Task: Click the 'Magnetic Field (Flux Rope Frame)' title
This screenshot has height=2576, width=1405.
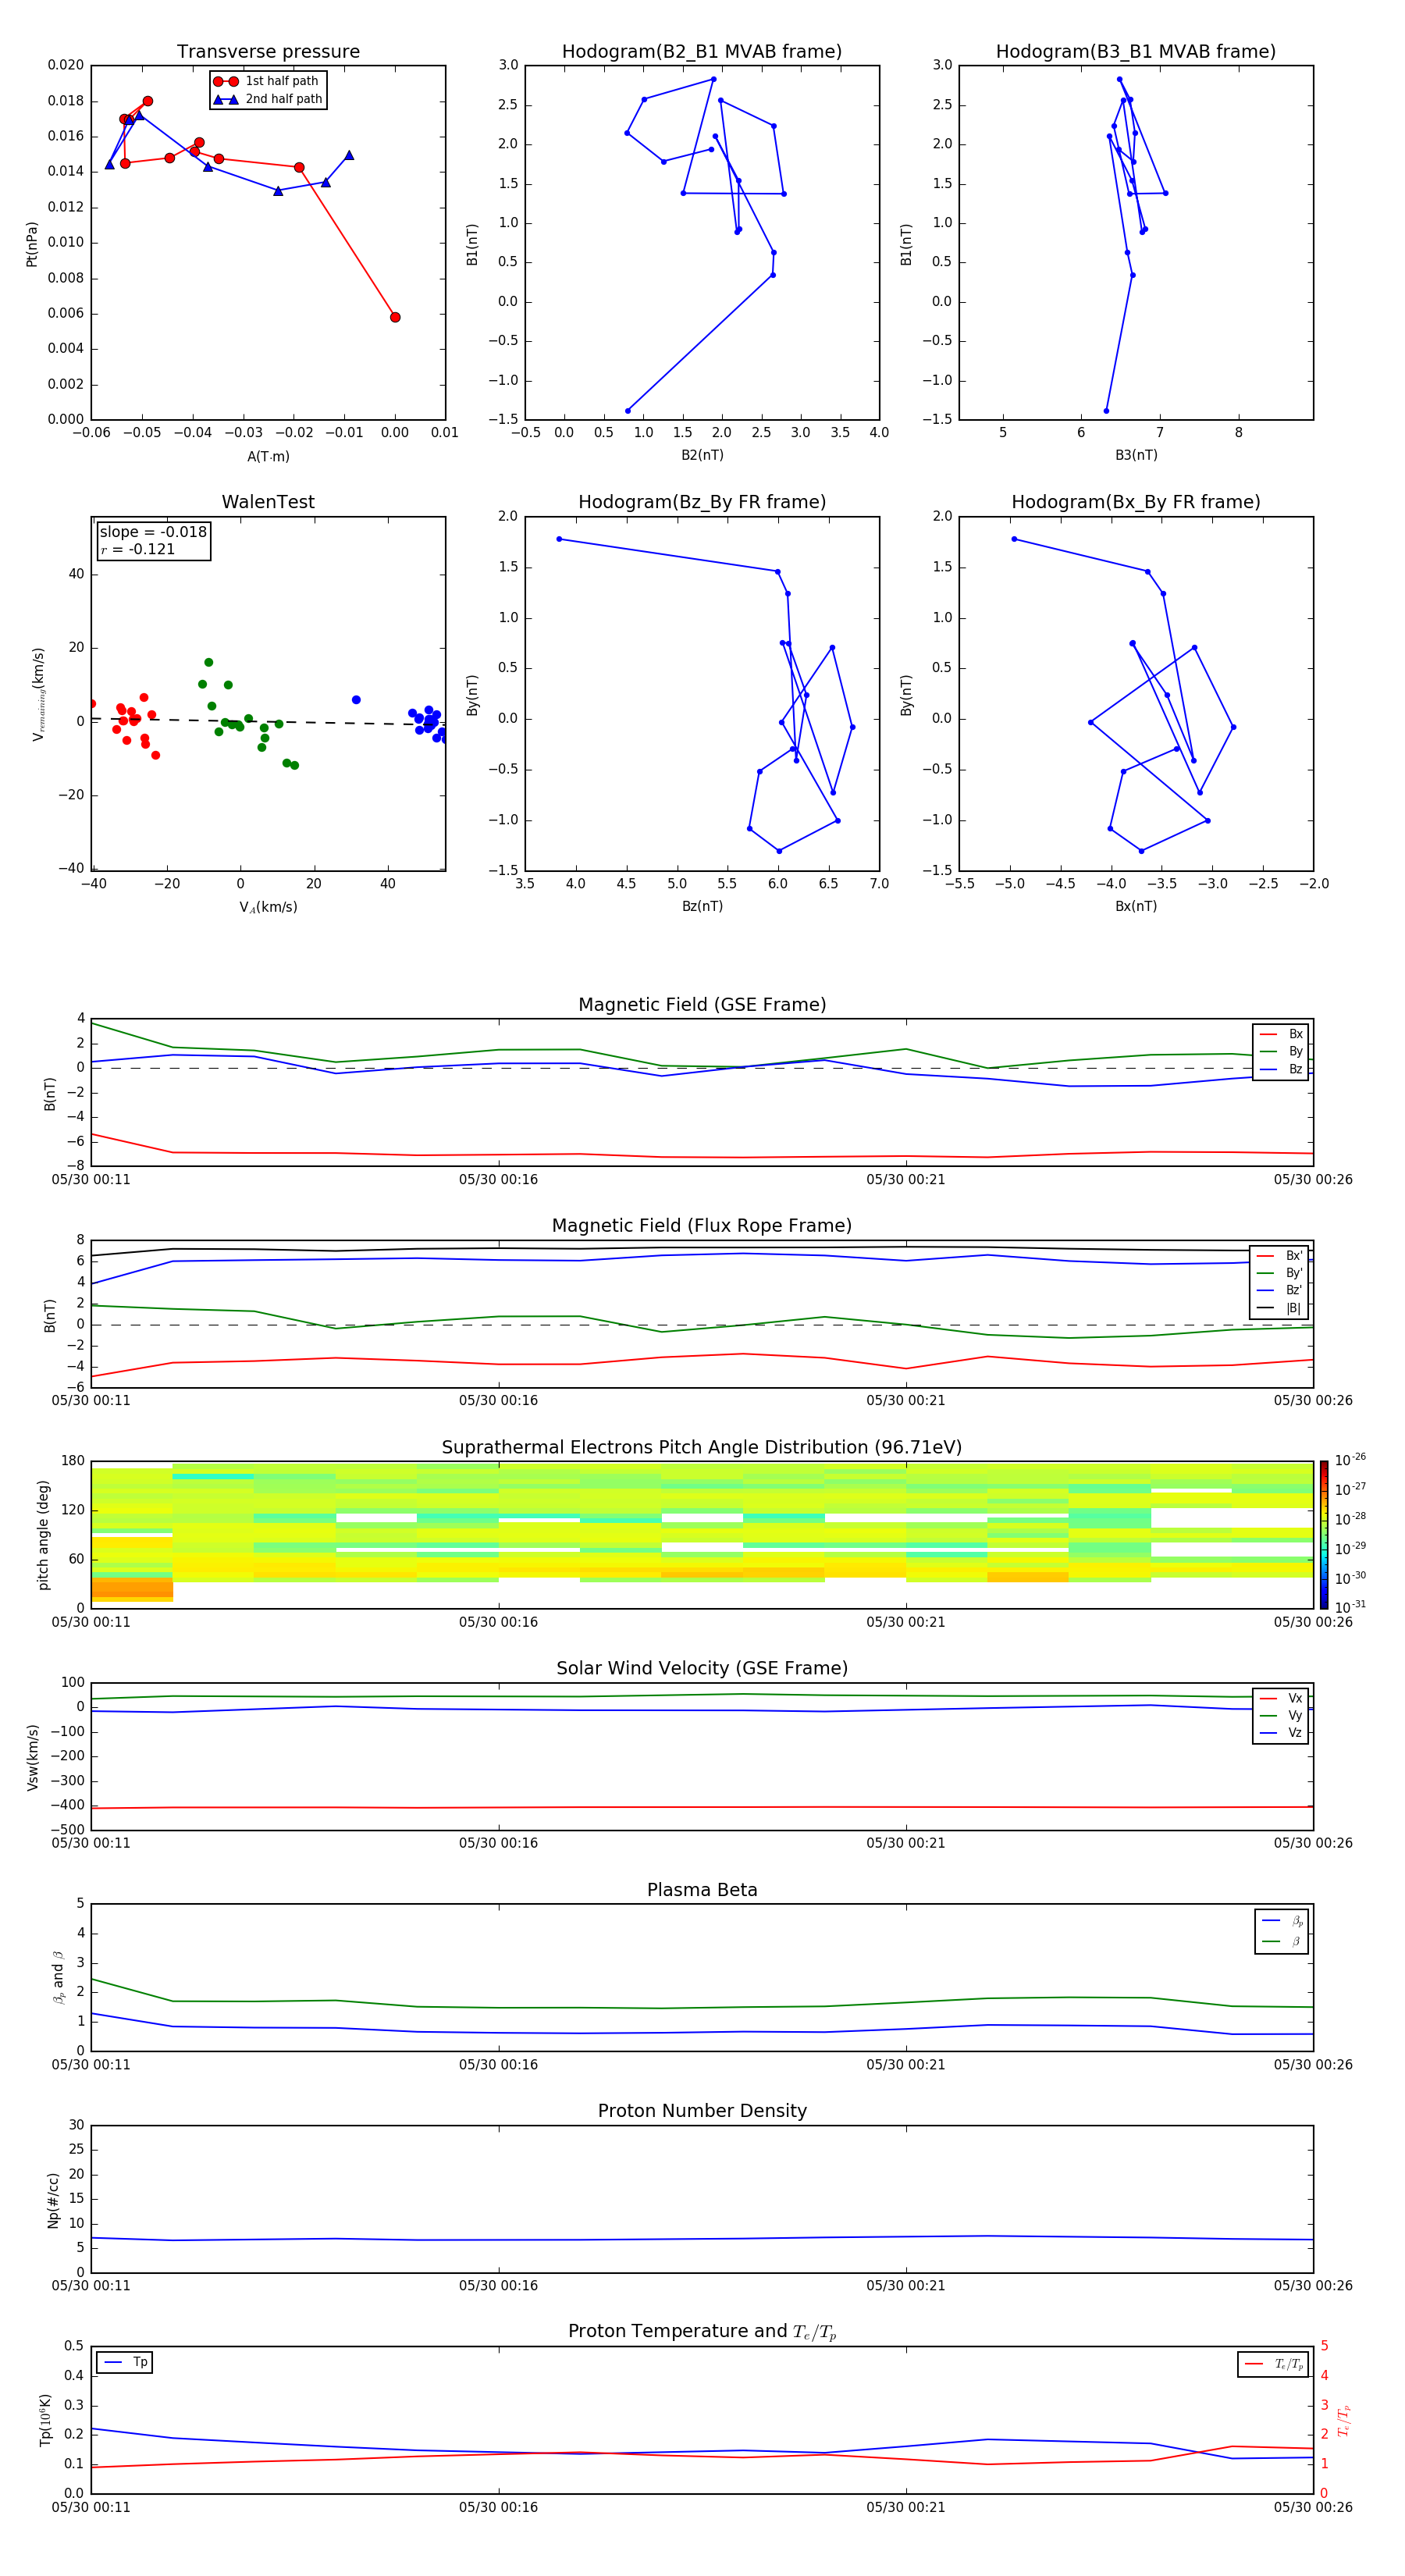Action: click(x=702, y=1226)
